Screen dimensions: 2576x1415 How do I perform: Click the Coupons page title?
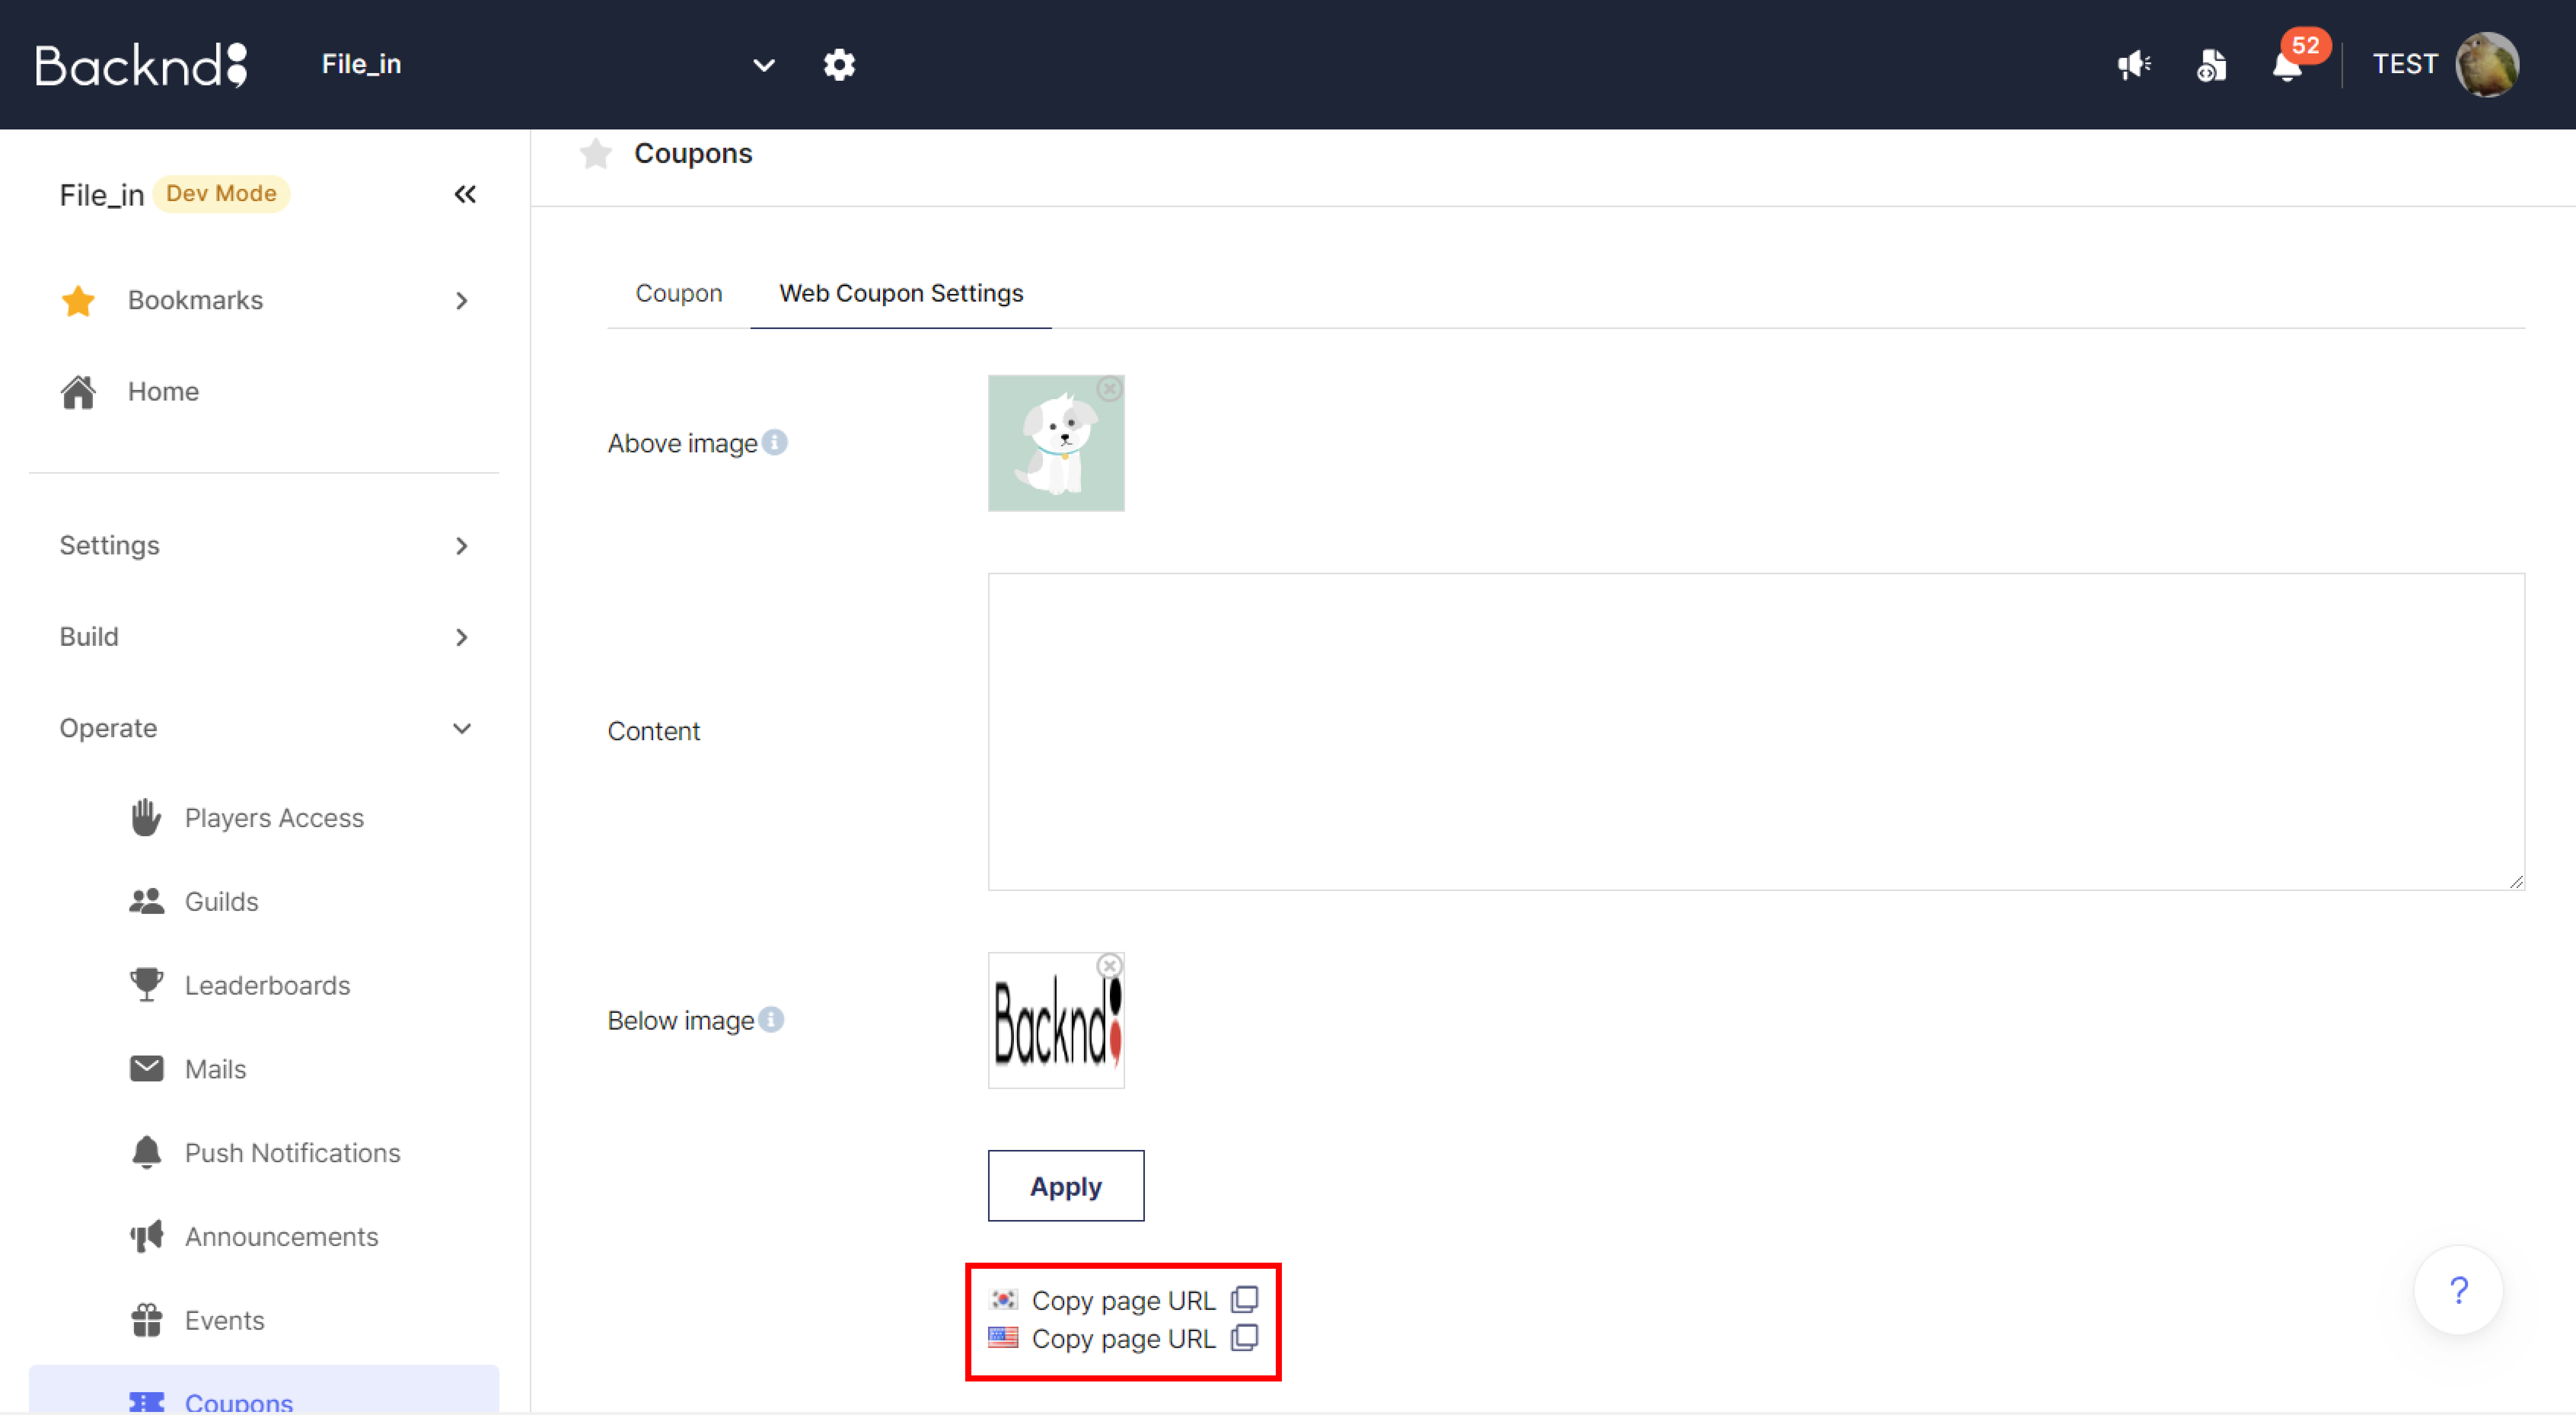click(693, 153)
